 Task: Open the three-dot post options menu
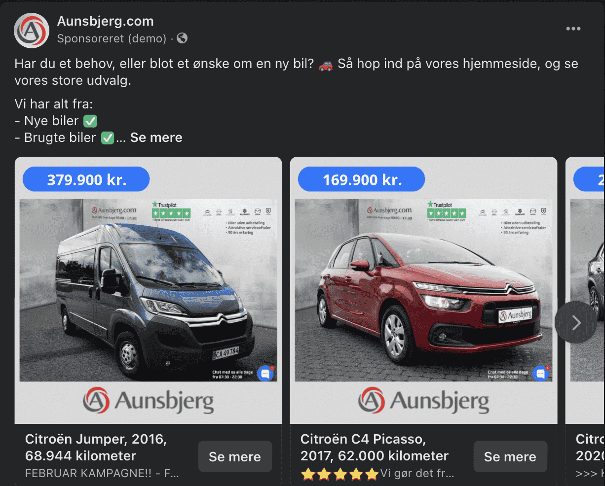pos(573,29)
